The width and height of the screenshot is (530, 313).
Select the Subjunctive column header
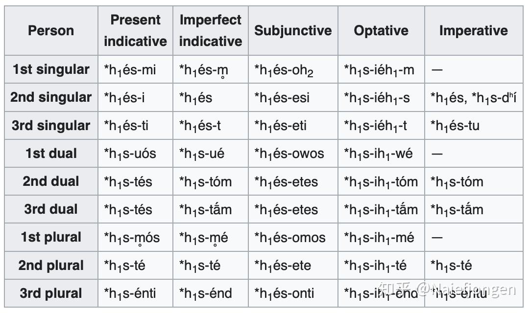pyautogui.click(x=293, y=30)
